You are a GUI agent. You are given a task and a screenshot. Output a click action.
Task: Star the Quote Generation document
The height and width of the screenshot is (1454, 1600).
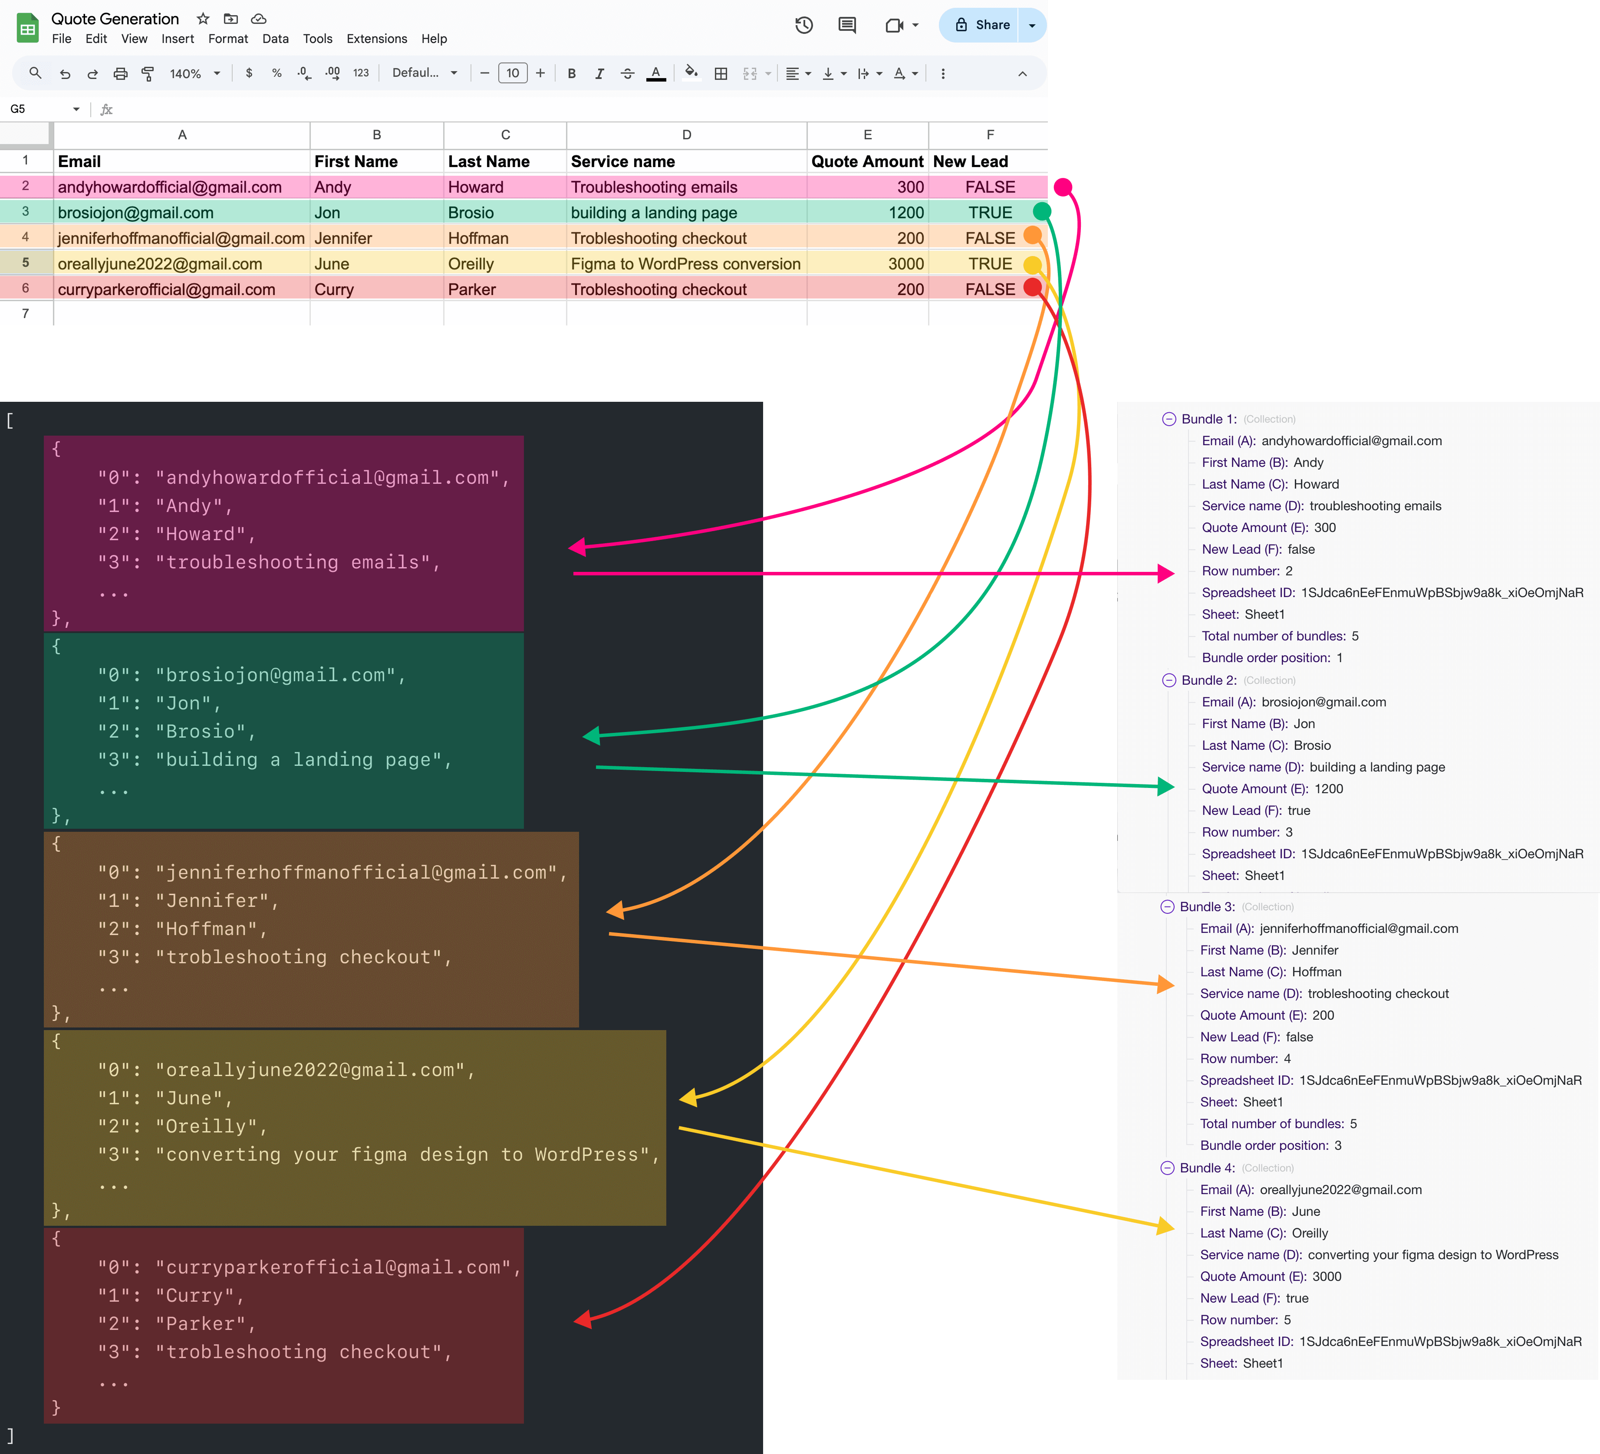coord(203,18)
